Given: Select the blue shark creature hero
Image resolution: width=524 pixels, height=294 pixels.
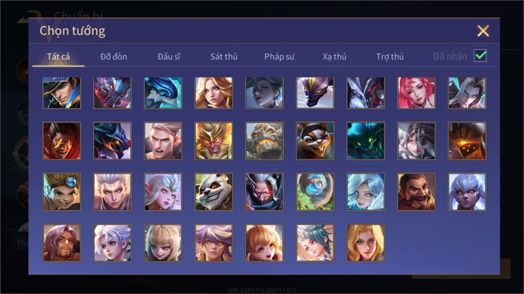Looking at the screenshot, I should (163, 93).
